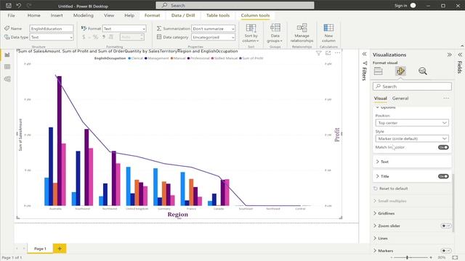Open the Modeling ribbon tab
The image size is (465, 261).
click(84, 15)
